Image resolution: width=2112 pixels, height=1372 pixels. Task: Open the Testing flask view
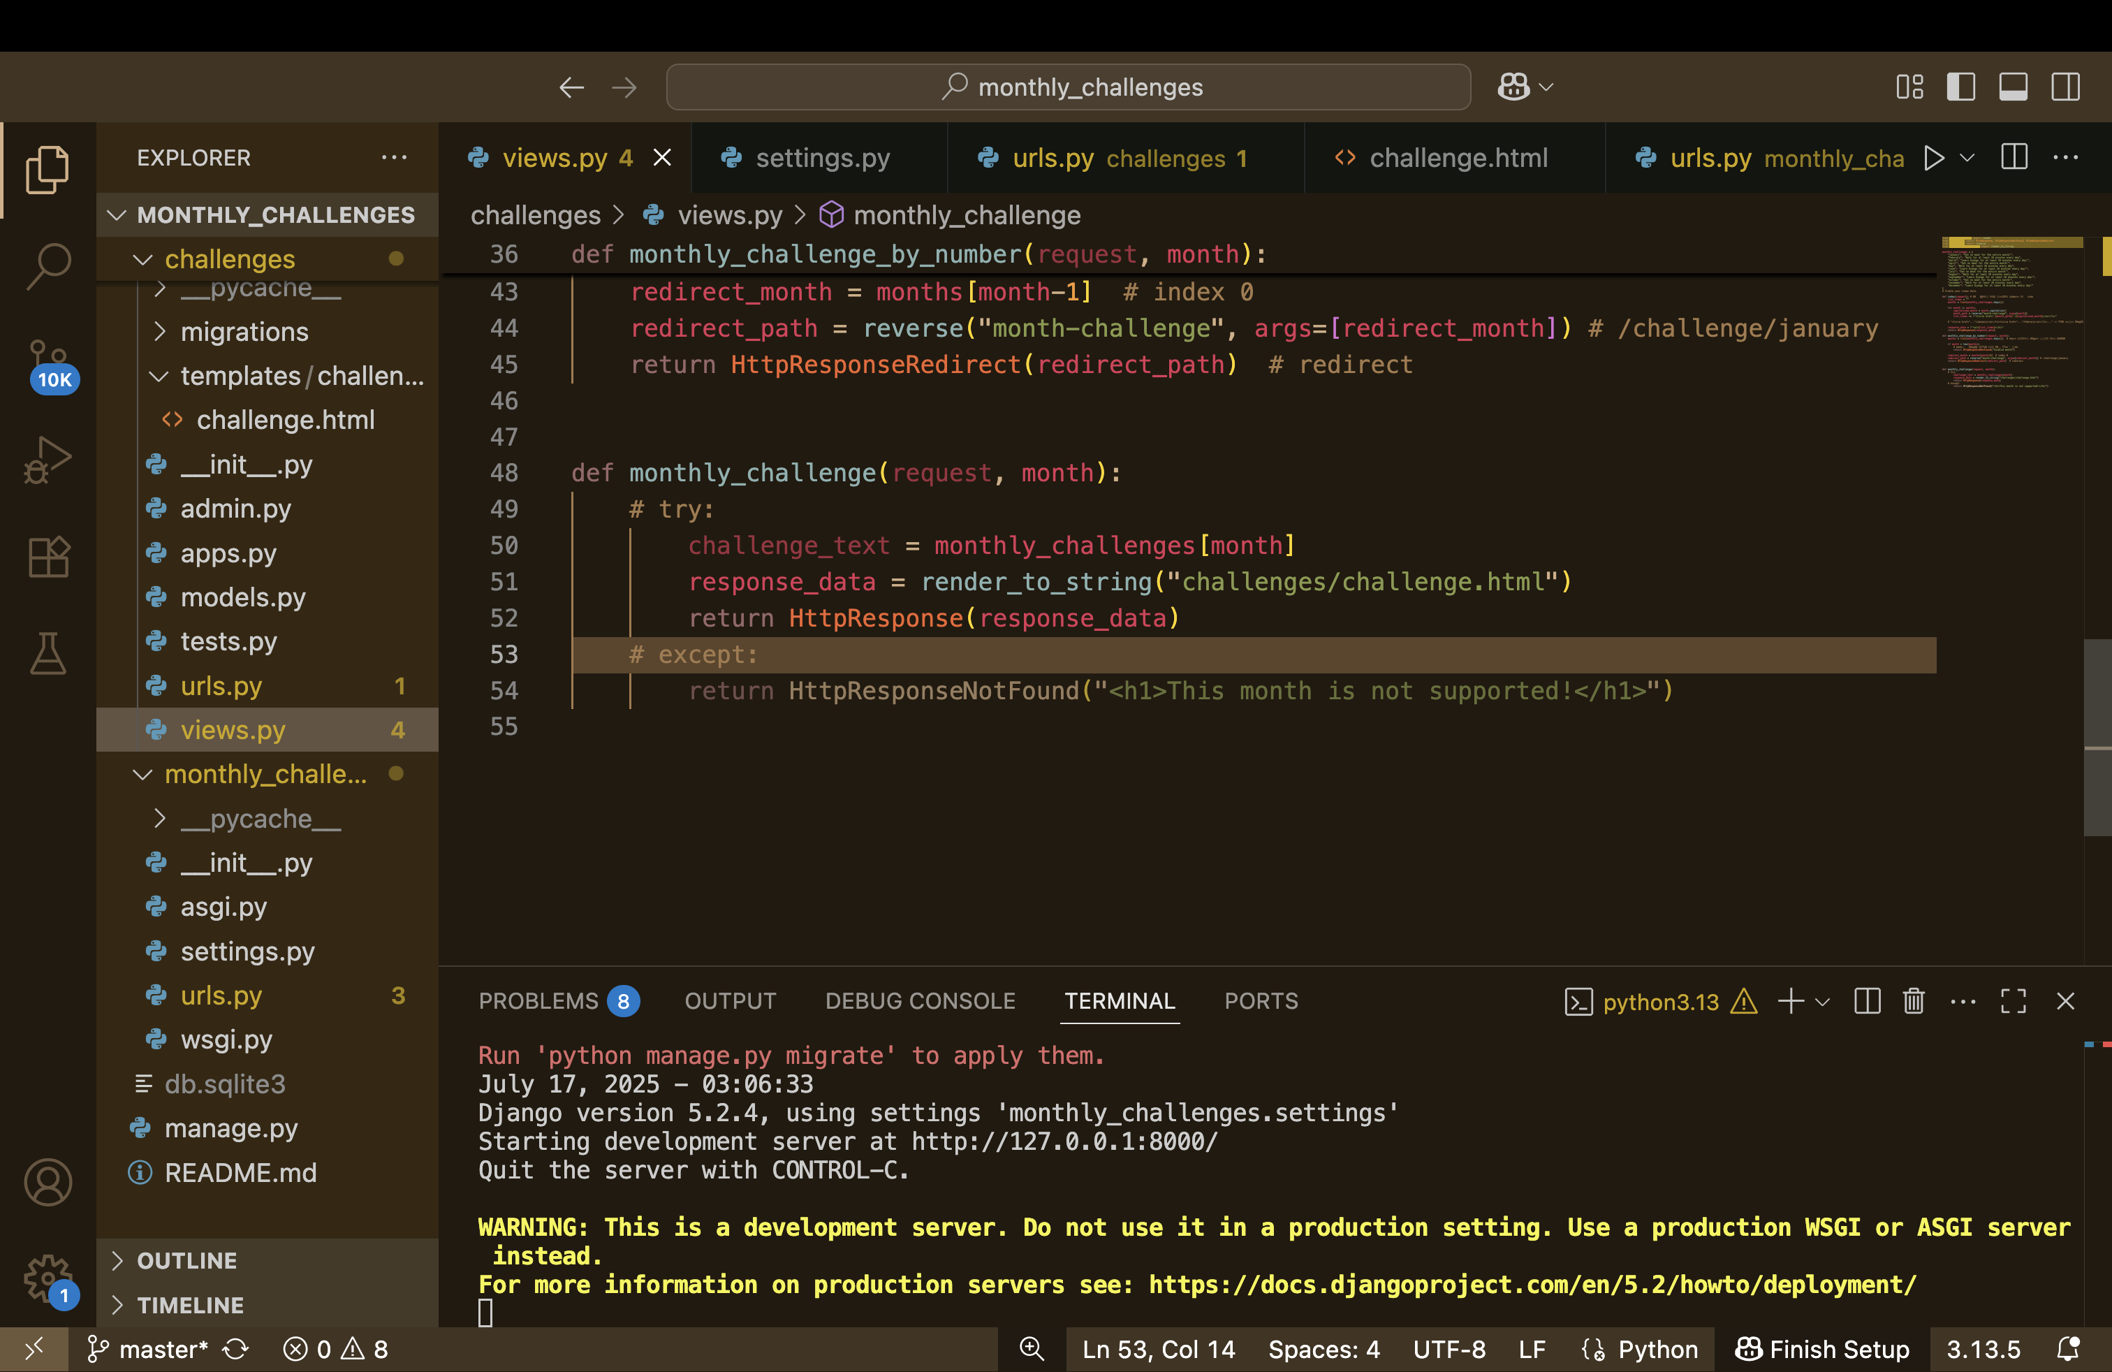pos(48,654)
